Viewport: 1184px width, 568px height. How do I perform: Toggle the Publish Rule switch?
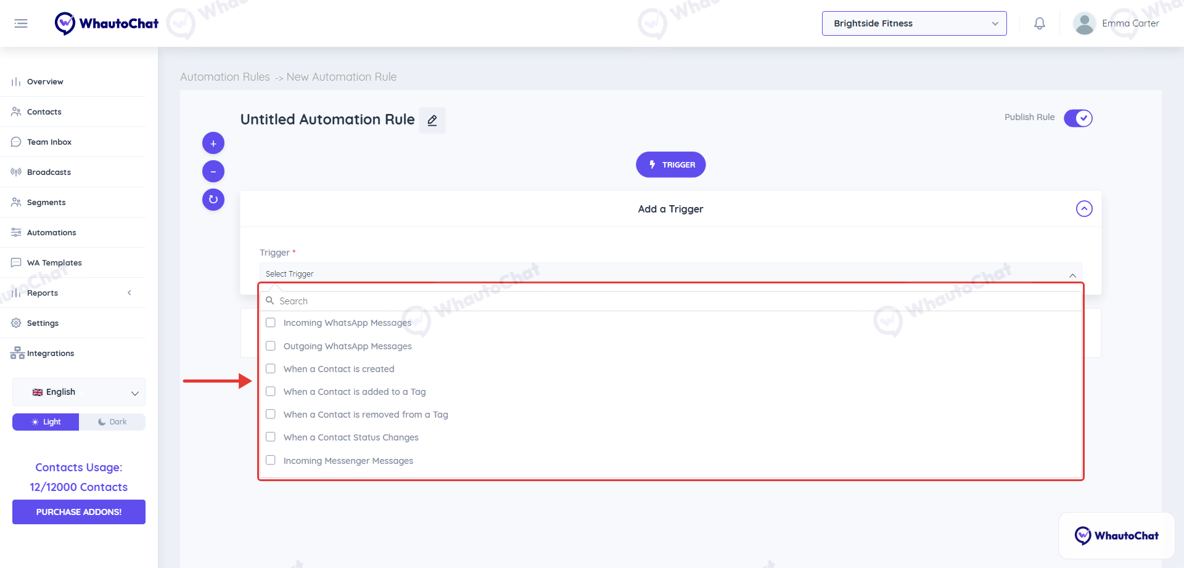tap(1078, 118)
